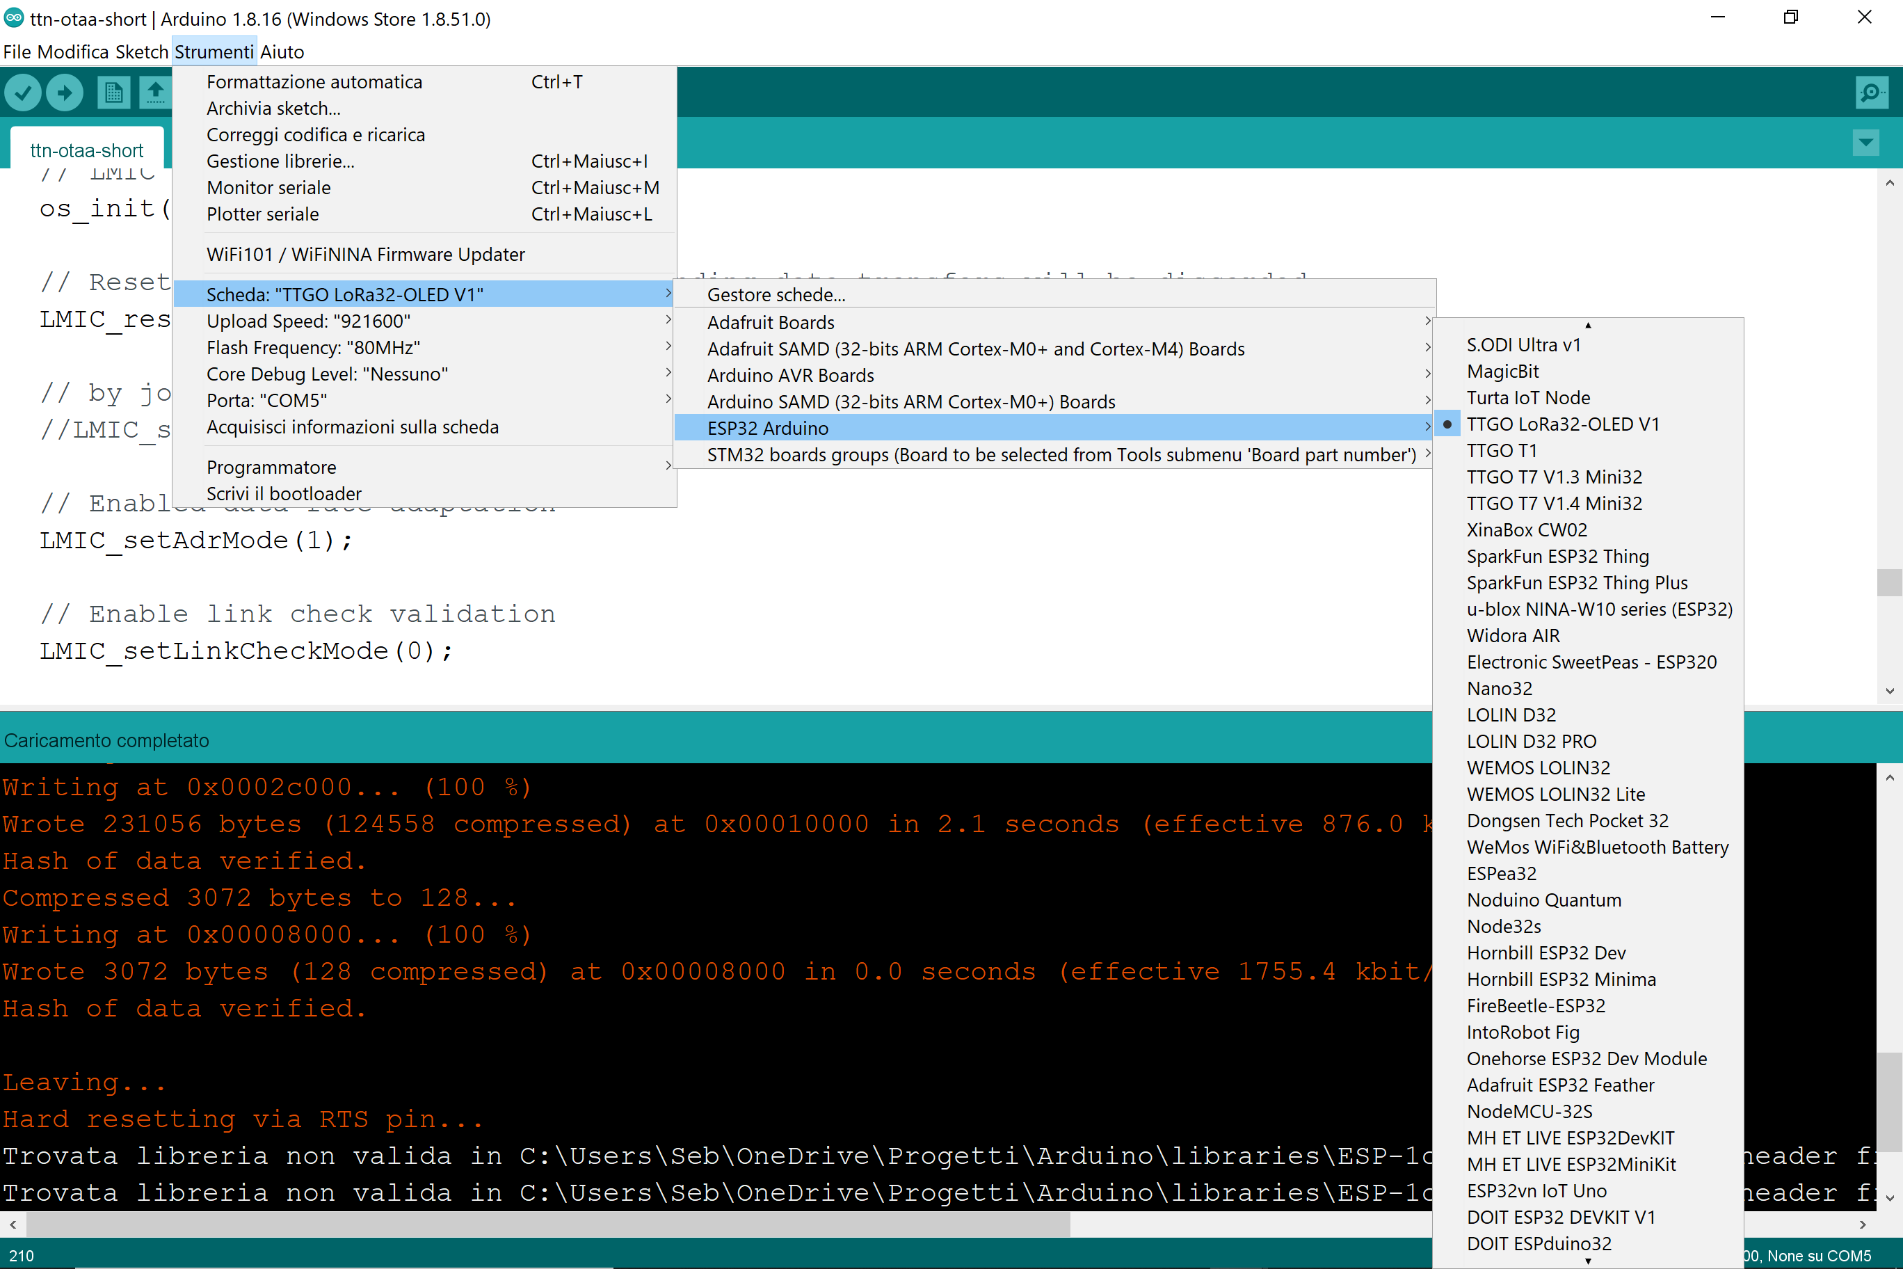Click code editor scroll-up arrow
1903x1269 pixels.
(1889, 183)
